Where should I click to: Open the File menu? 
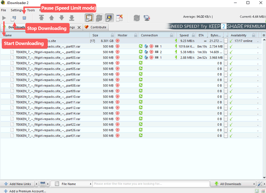4,10
